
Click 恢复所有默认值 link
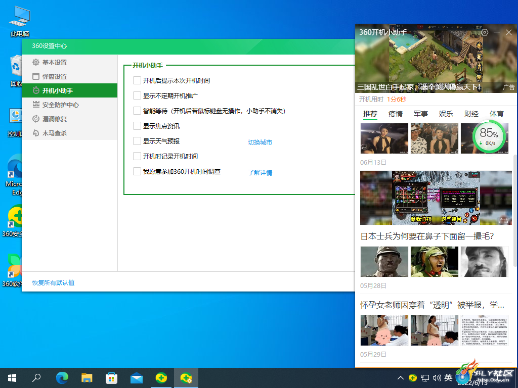point(53,283)
